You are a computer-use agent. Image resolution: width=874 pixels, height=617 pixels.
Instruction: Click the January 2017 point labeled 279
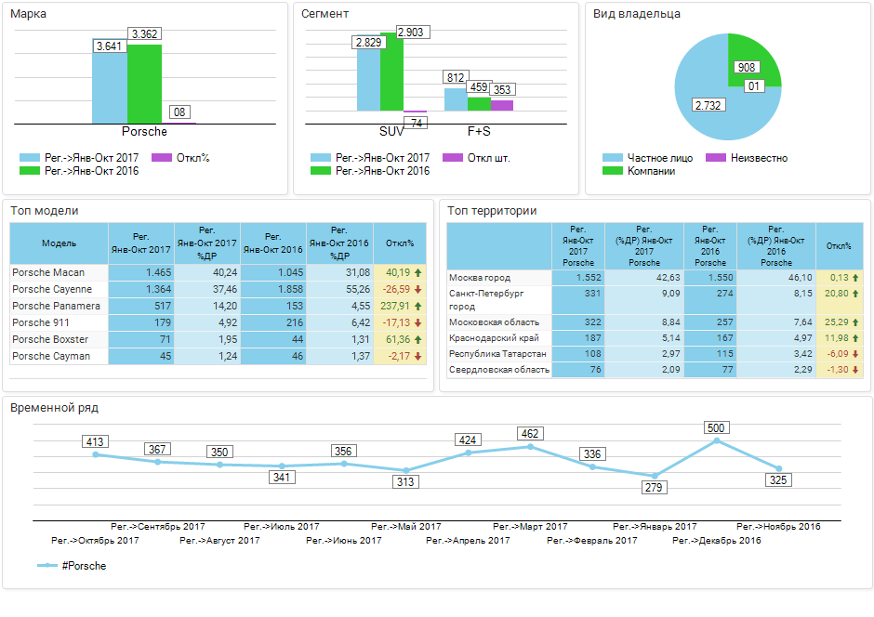pos(655,476)
